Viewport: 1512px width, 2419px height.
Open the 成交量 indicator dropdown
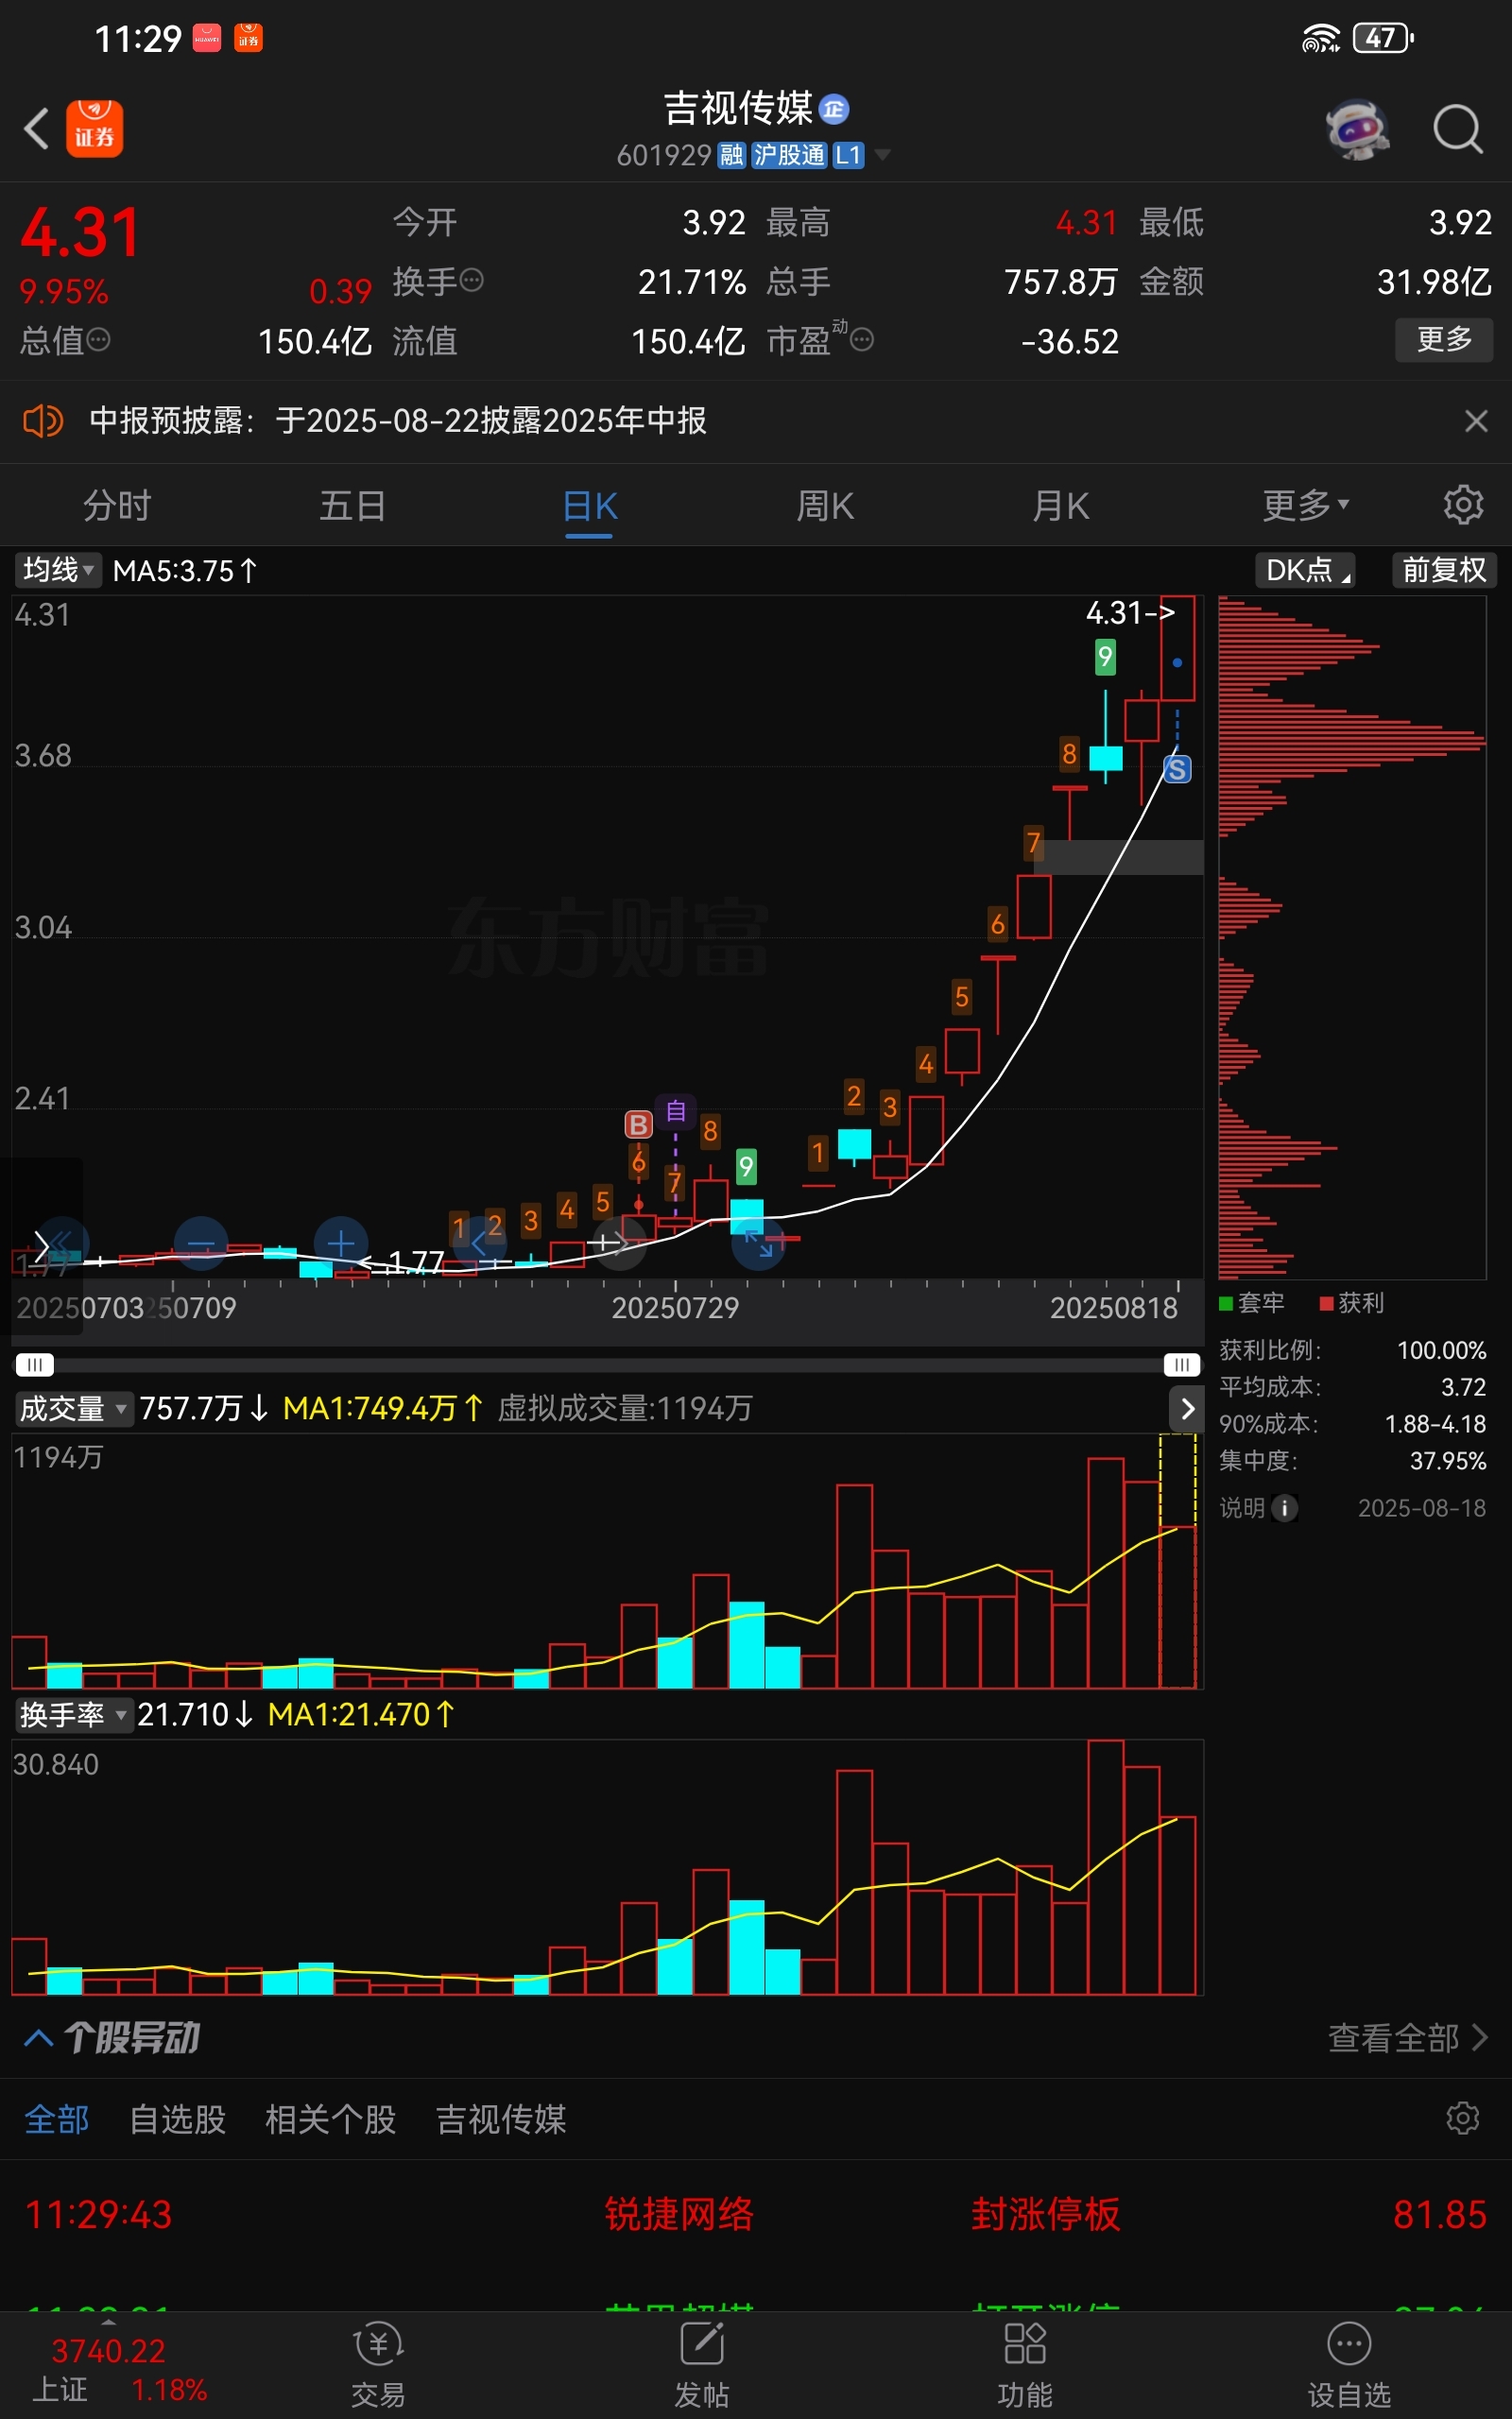coord(73,1409)
